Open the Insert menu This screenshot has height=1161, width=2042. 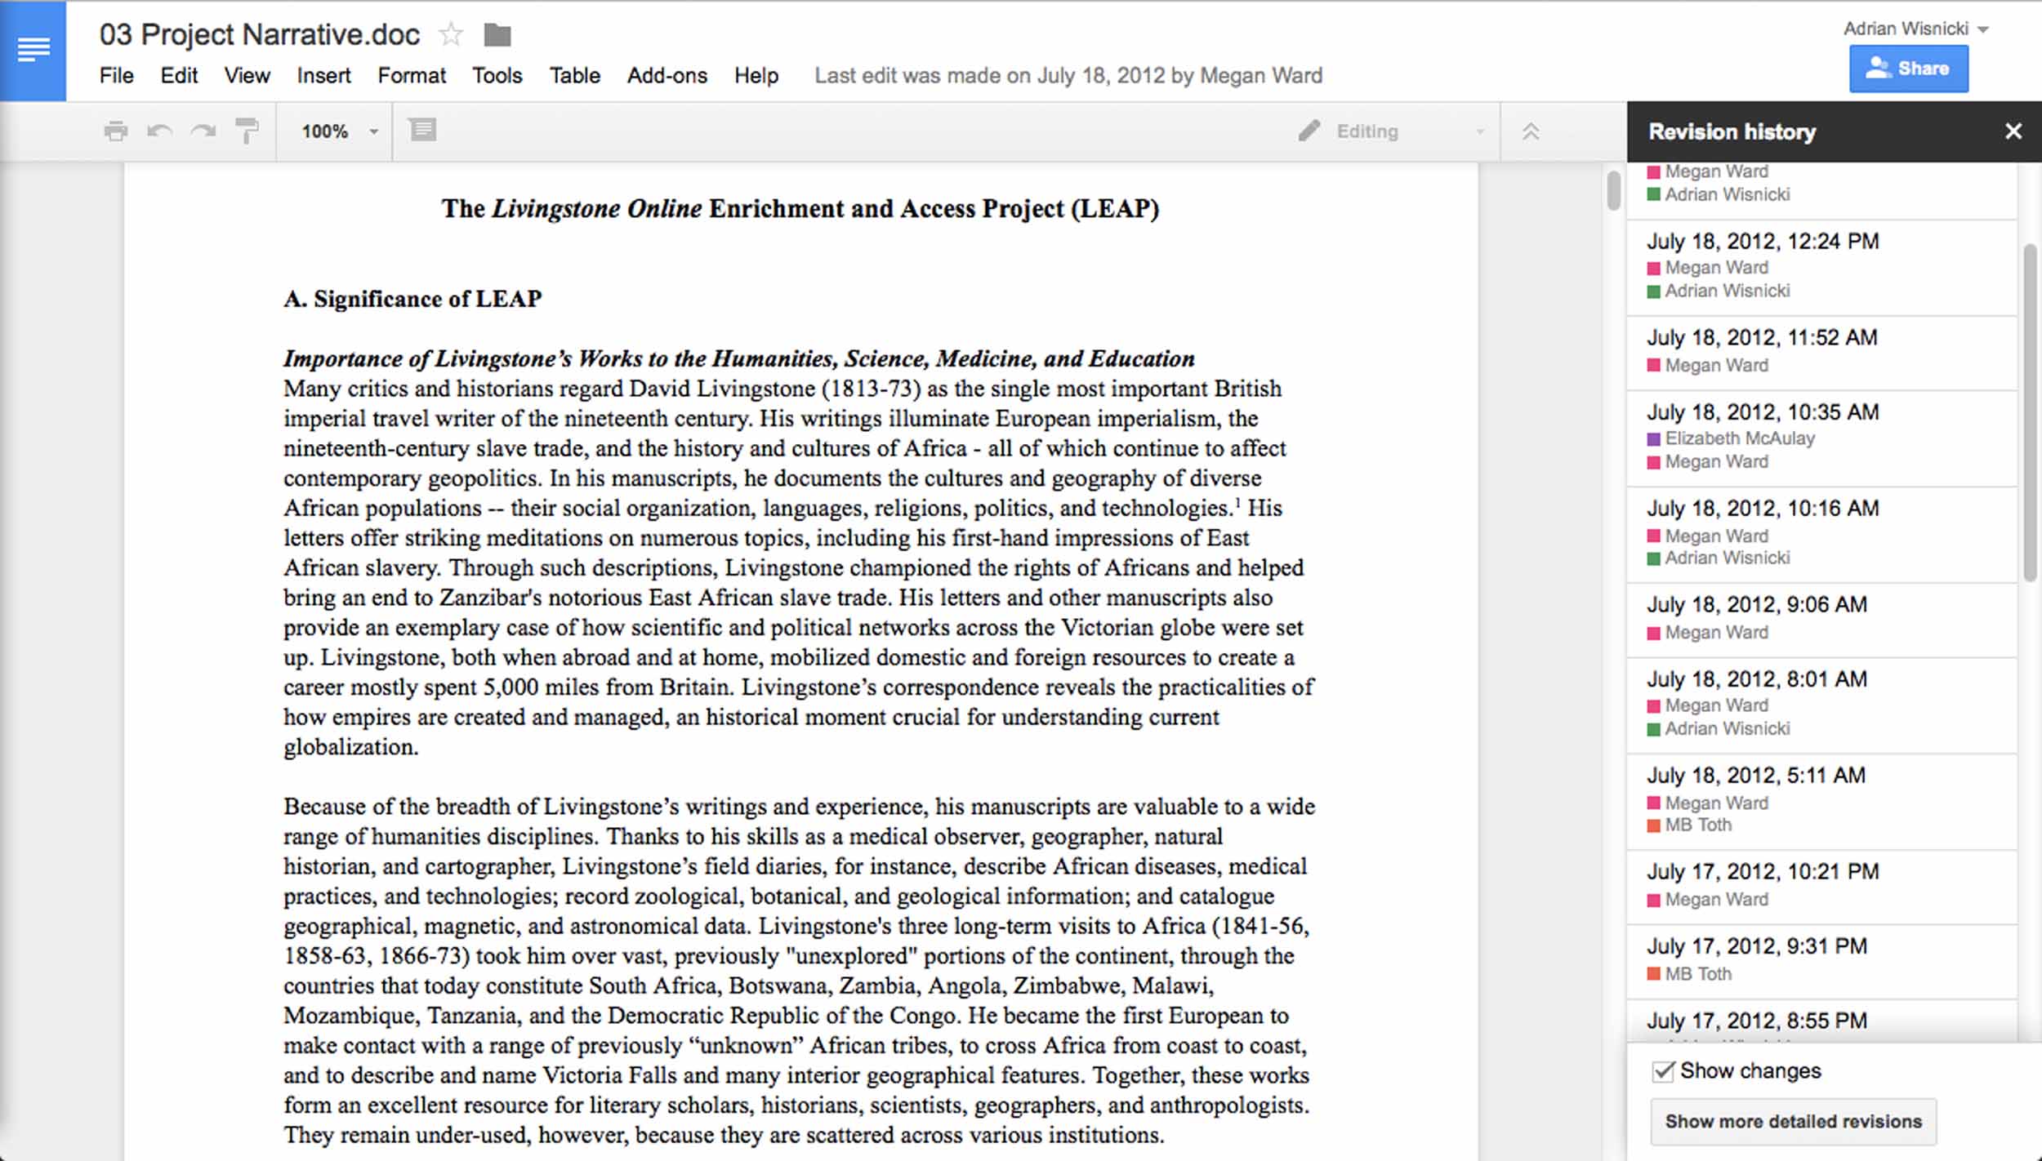pos(323,76)
